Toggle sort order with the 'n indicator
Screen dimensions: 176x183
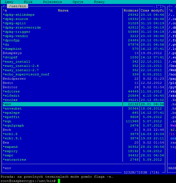coord(5,10)
